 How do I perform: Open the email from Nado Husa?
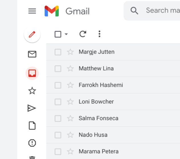tap(113, 135)
